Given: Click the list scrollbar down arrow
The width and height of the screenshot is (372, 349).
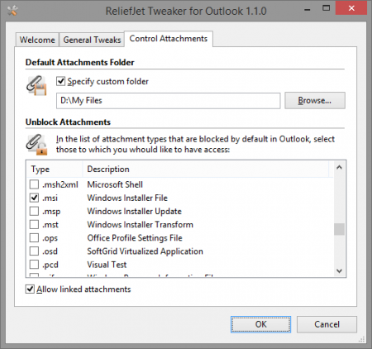Looking at the screenshot, I should pos(339,270).
